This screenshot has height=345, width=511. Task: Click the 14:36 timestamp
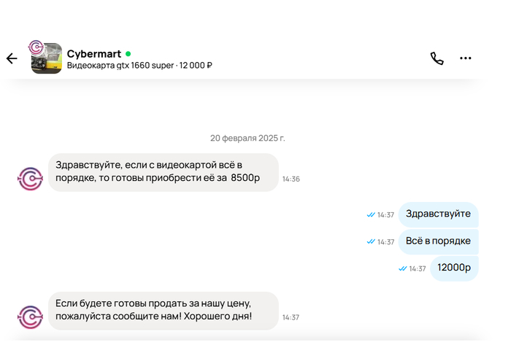[291, 179]
